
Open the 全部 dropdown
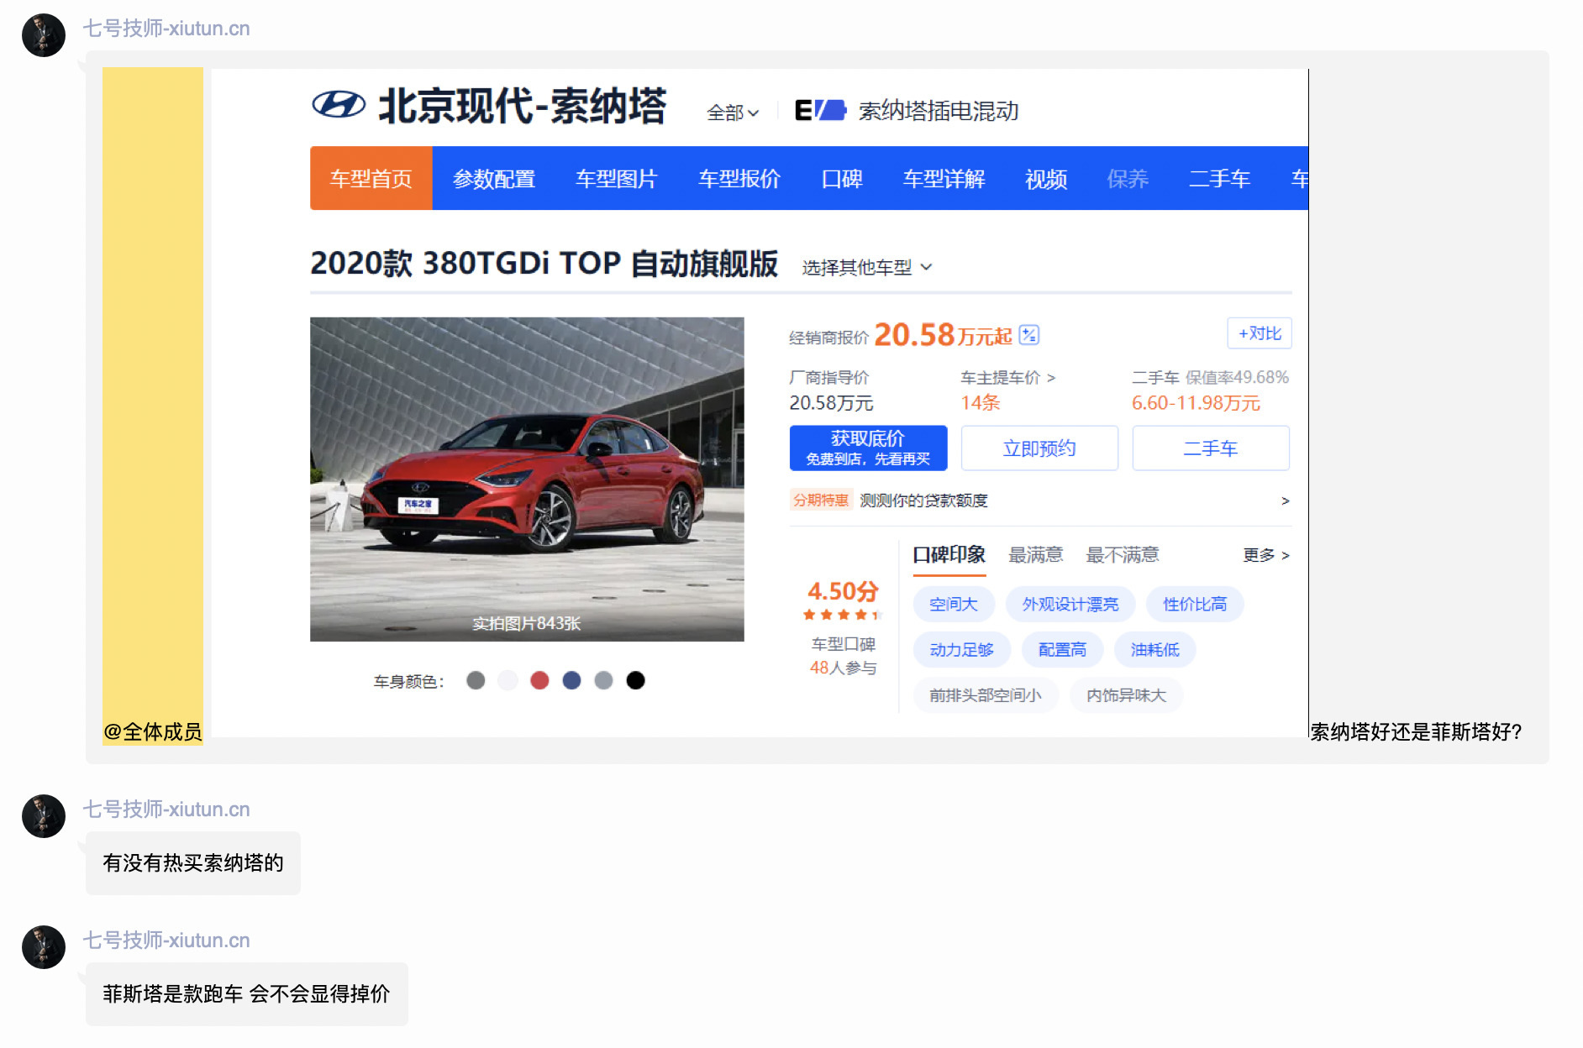pyautogui.click(x=732, y=113)
